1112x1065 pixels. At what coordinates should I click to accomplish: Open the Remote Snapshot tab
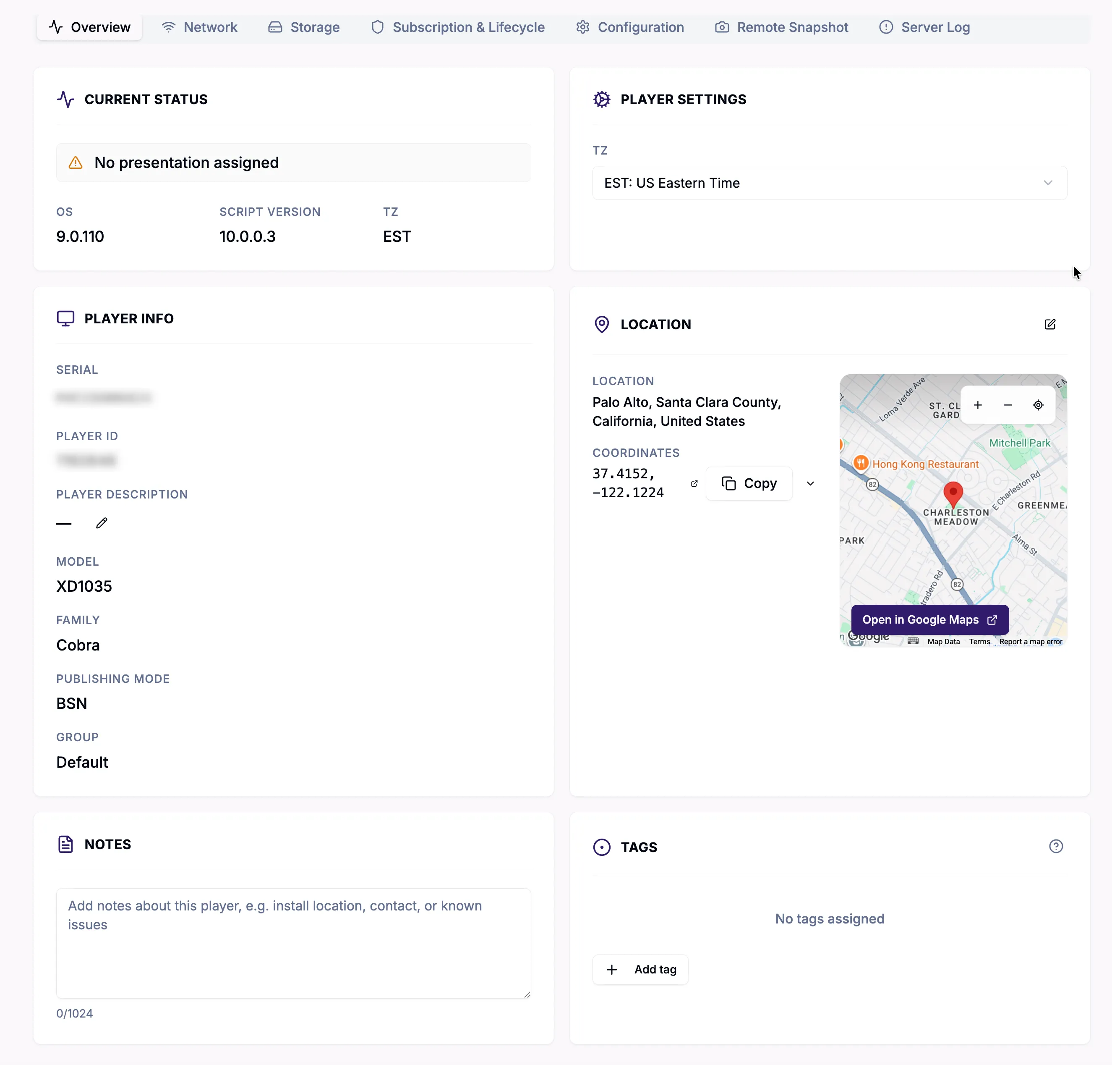tap(781, 27)
